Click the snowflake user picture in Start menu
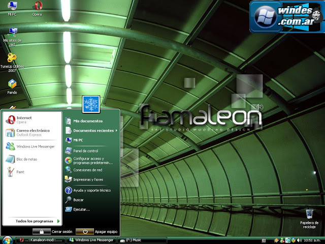This screenshot has width=325, height=244. pyautogui.click(x=91, y=104)
